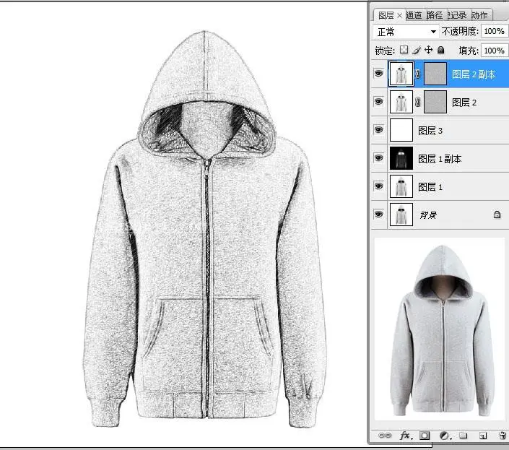Select the black 图层 1 副本 thumbnail

point(401,158)
